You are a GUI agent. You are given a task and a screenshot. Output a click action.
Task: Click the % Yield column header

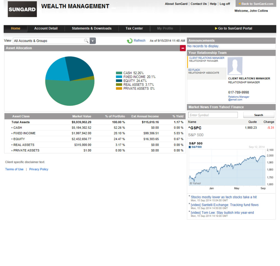[x=178, y=116]
